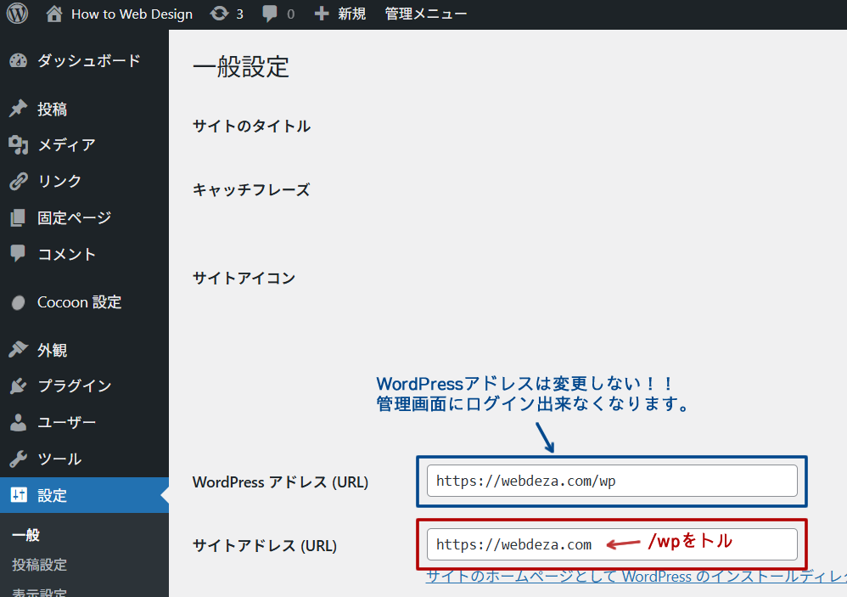Click the サイトアイコン label
This screenshot has height=597, width=847.
point(244,279)
